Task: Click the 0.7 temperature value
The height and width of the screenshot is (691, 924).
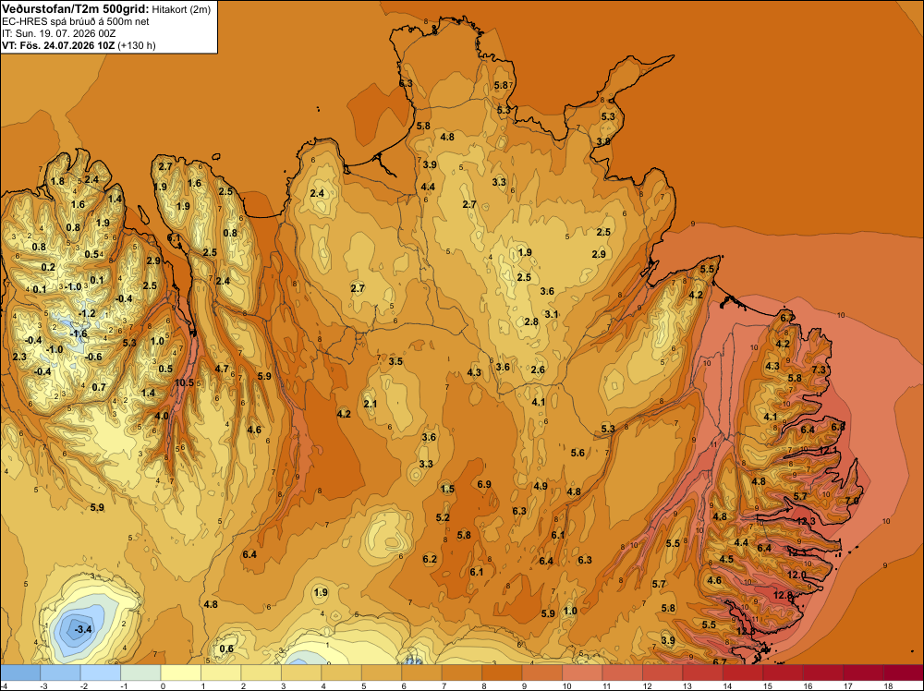Action: coord(99,387)
